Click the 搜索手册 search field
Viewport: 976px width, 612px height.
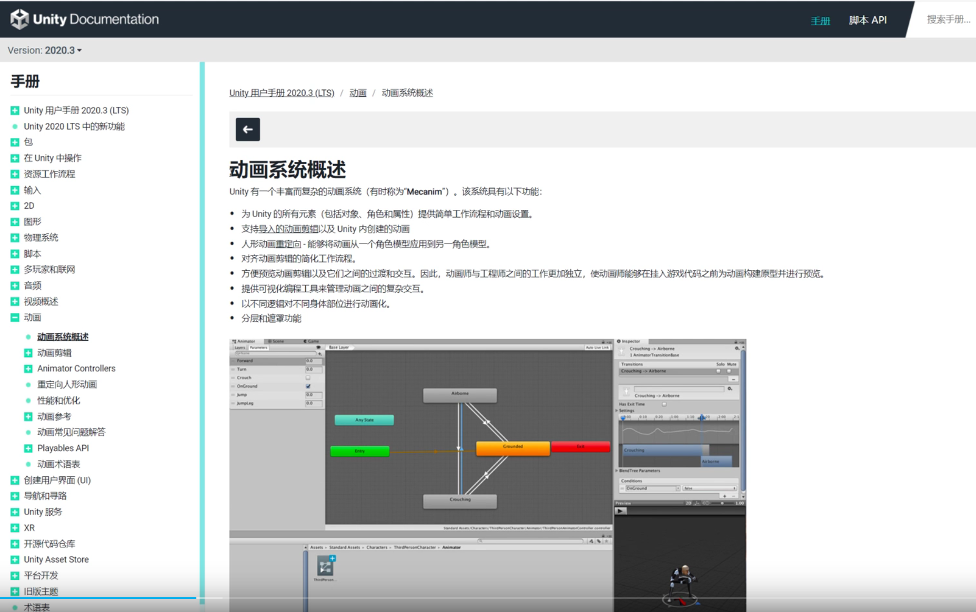point(948,19)
